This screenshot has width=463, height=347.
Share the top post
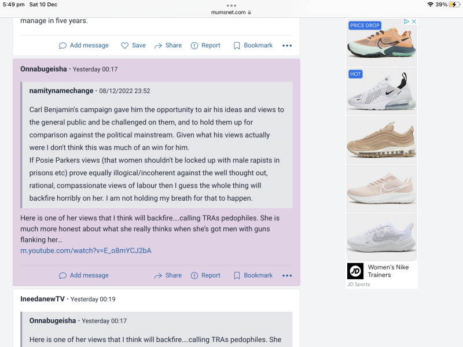coord(167,46)
